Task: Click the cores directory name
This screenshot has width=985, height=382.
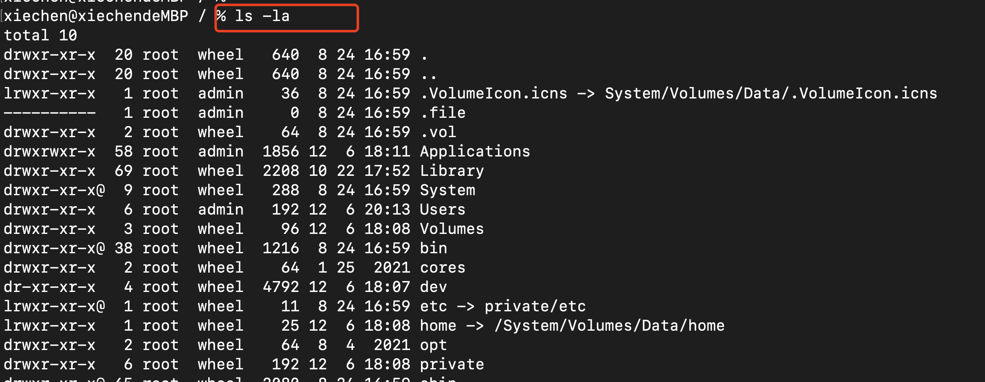Action: (x=443, y=268)
